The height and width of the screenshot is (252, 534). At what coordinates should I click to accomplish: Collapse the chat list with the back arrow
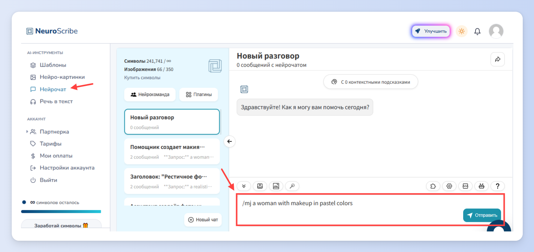[x=230, y=141]
